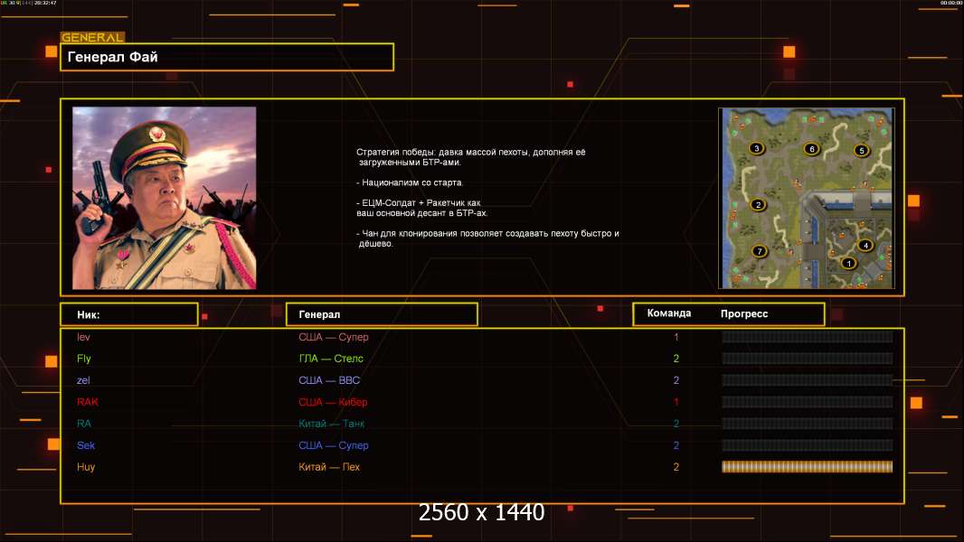This screenshot has width=964, height=542.
Task: Click США — Супер in the lev row
Action: tap(333, 337)
